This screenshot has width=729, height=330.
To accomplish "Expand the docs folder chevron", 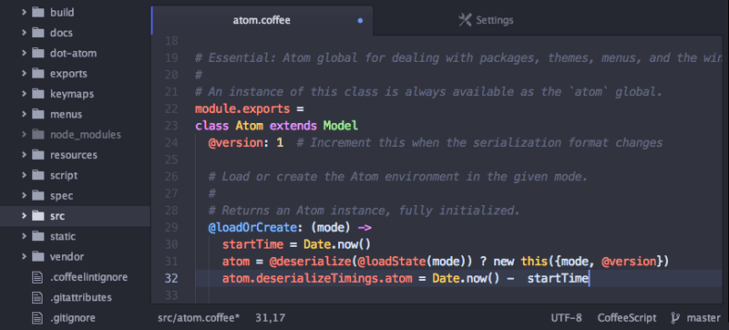I will coord(24,33).
